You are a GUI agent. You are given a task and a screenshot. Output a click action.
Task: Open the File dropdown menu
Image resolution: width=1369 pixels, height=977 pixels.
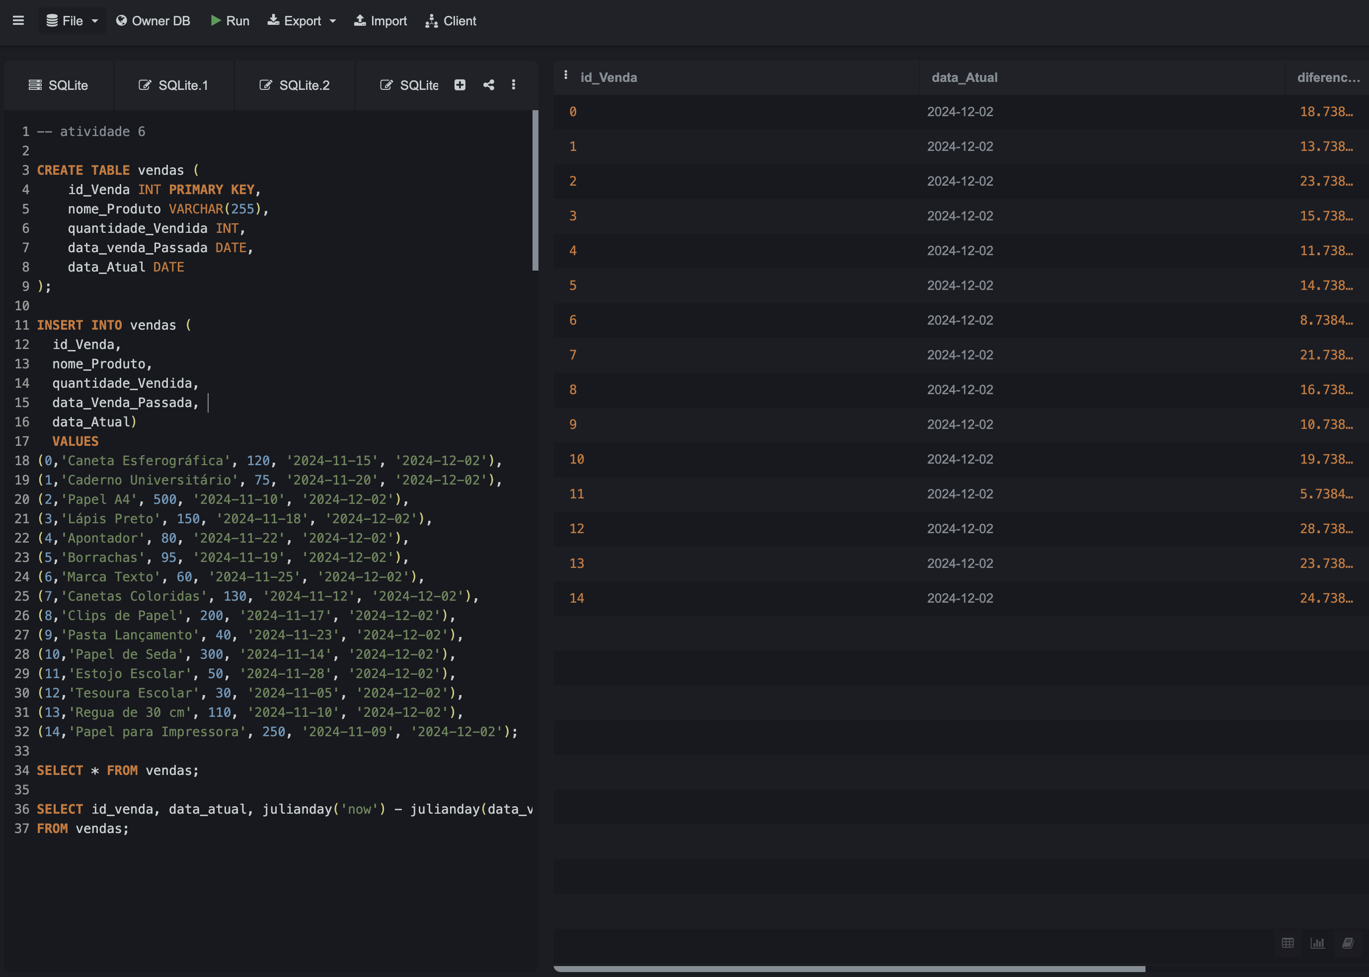click(x=72, y=21)
